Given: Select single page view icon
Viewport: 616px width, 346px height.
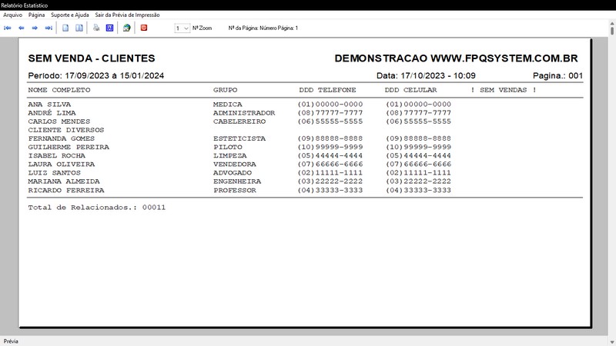Looking at the screenshot, I should pos(65,28).
